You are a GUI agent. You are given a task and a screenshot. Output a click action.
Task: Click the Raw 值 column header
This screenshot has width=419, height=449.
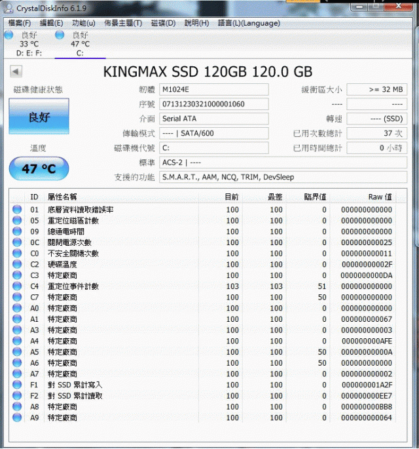click(x=380, y=197)
